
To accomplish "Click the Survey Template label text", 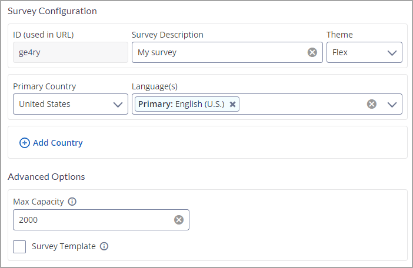I will pyautogui.click(x=64, y=246).
